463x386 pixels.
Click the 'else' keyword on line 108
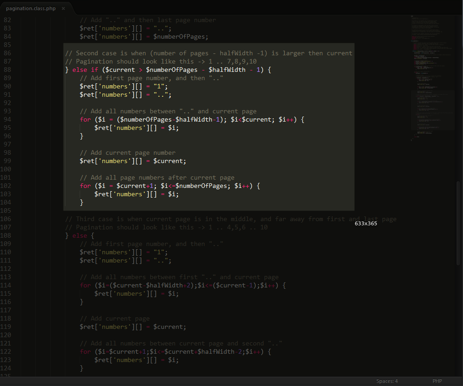(80, 236)
